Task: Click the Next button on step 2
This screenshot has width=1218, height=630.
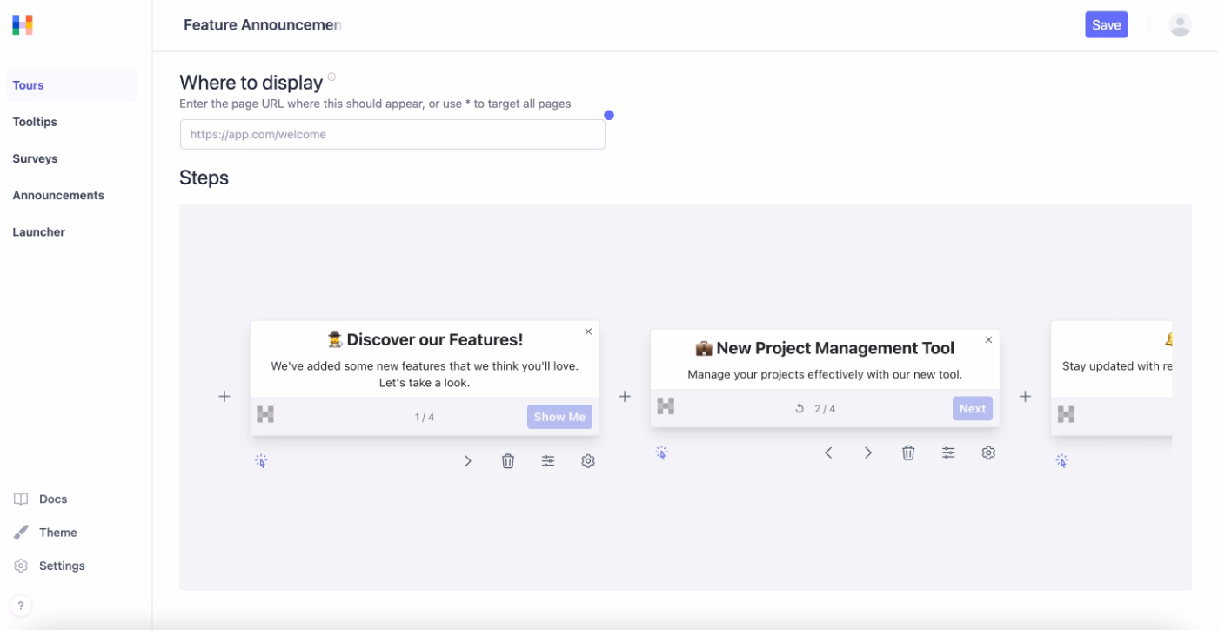Action: point(973,408)
